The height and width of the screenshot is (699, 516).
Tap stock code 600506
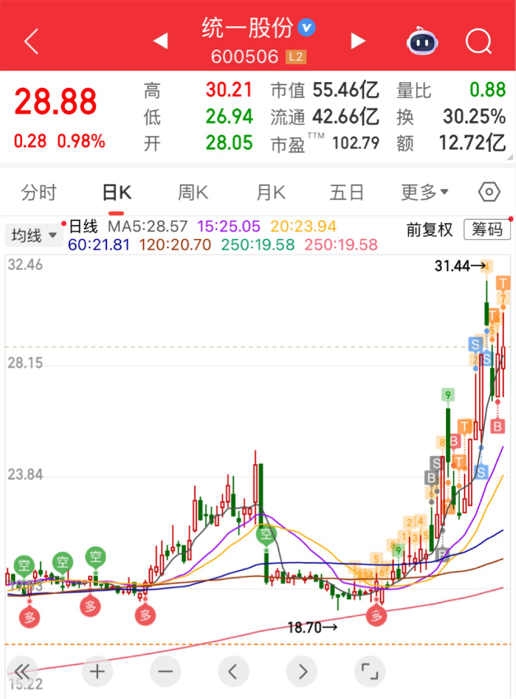245,57
